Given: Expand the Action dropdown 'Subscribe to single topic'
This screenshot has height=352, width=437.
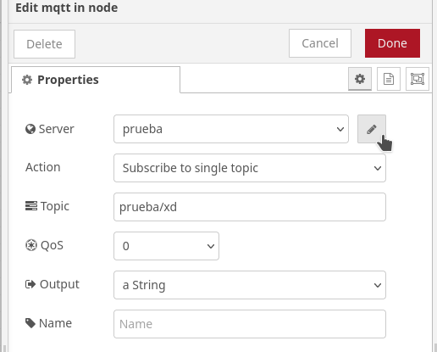Looking at the screenshot, I should [250, 168].
